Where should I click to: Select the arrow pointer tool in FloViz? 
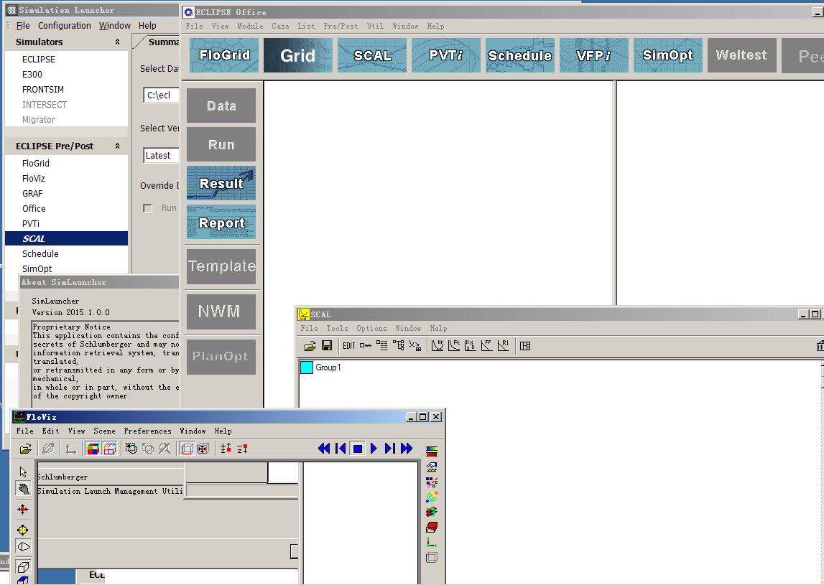(x=23, y=472)
